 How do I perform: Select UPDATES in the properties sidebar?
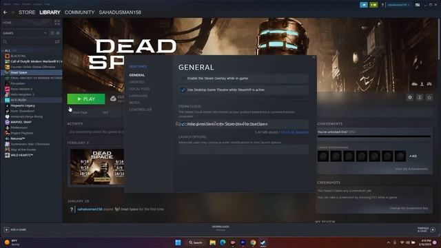point(136,82)
